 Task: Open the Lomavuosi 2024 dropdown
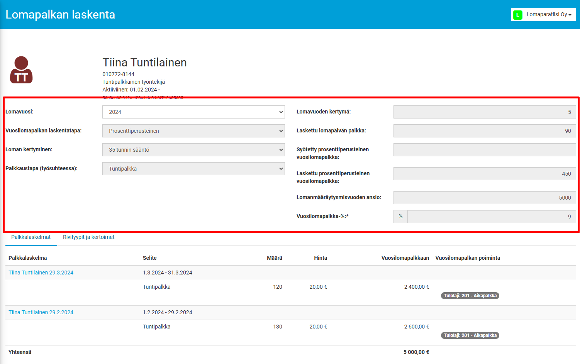(x=193, y=112)
